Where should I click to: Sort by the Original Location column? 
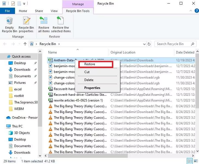click(x=123, y=52)
